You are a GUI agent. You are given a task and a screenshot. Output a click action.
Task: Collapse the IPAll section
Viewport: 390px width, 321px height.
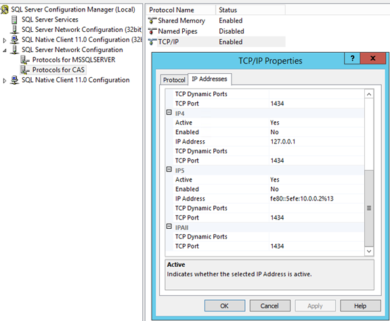pos(169,226)
